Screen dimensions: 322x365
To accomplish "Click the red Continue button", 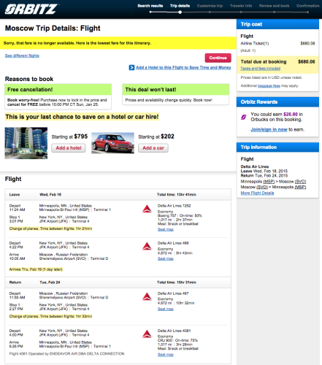I will tap(218, 58).
